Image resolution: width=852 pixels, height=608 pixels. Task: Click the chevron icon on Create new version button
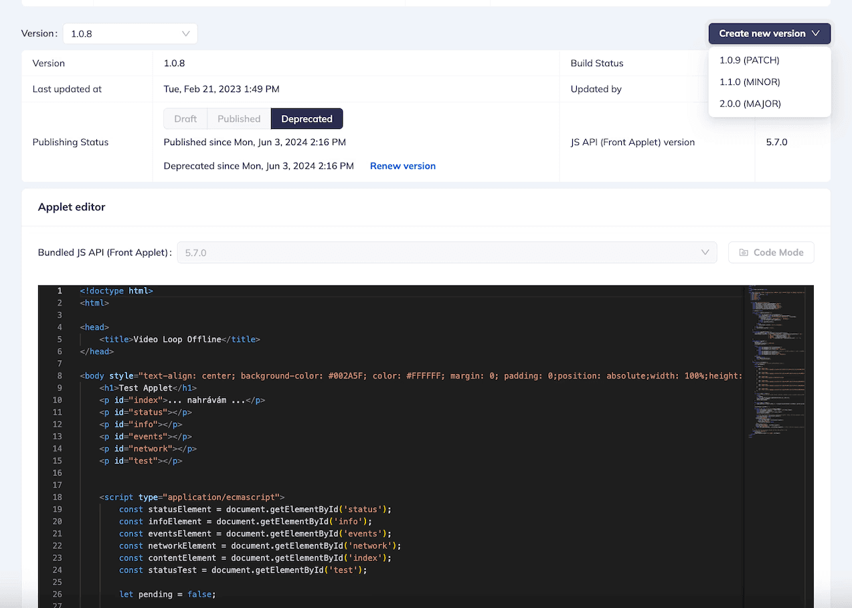[x=816, y=33]
